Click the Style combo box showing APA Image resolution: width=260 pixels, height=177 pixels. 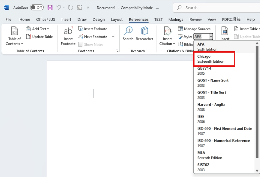pos(203,37)
